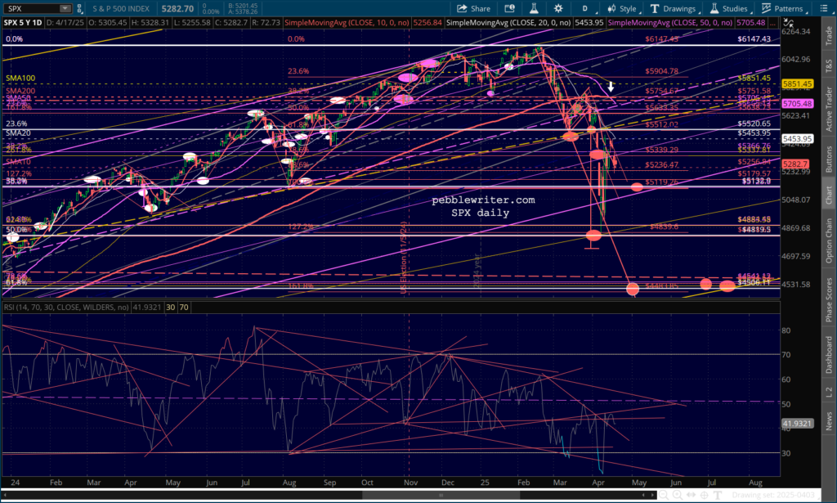Click the flask icon in top toolbar

click(533, 8)
